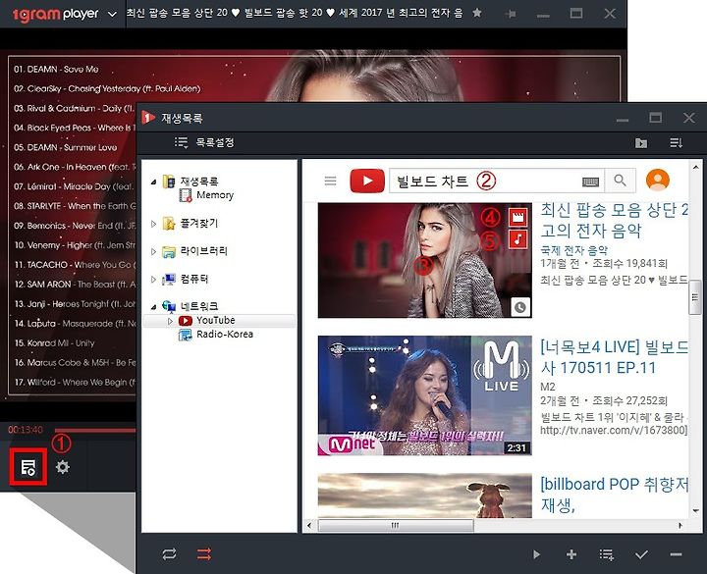Minimize the 재생목록 playlist window
The image size is (707, 574).
(x=623, y=120)
